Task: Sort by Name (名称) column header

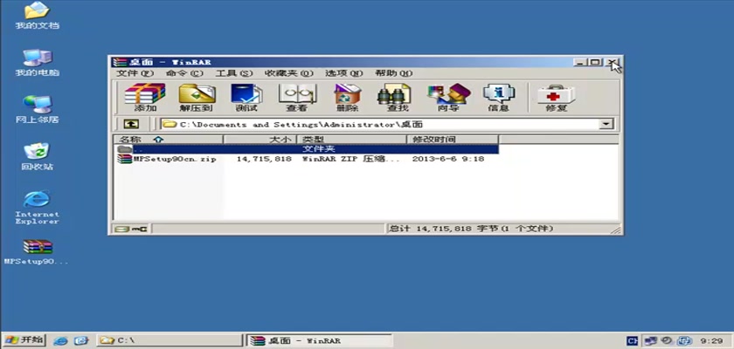Action: pos(169,140)
